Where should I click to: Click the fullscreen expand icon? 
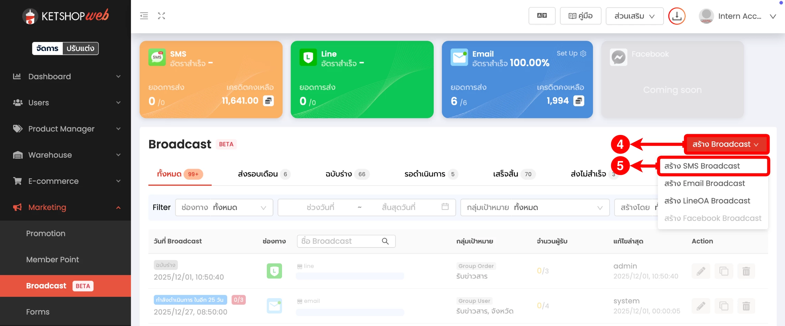click(x=161, y=16)
